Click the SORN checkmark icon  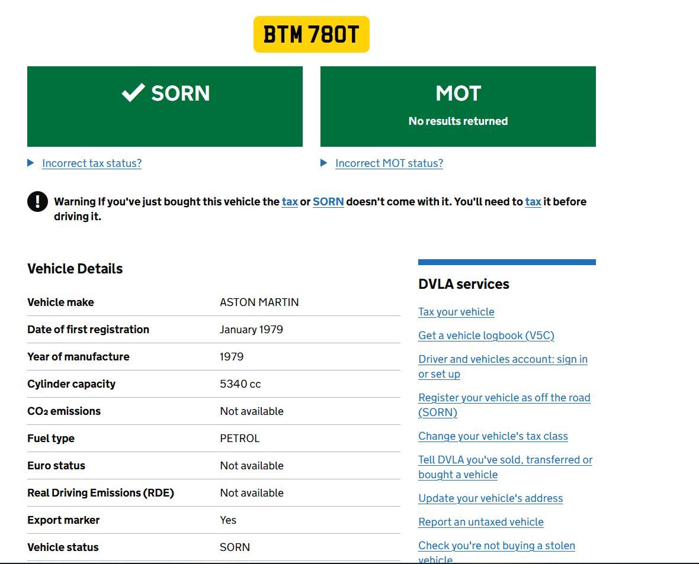click(x=133, y=92)
